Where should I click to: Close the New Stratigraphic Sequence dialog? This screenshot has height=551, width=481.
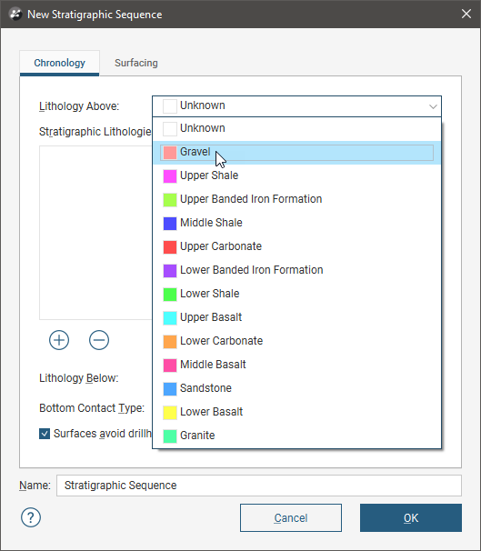click(466, 14)
